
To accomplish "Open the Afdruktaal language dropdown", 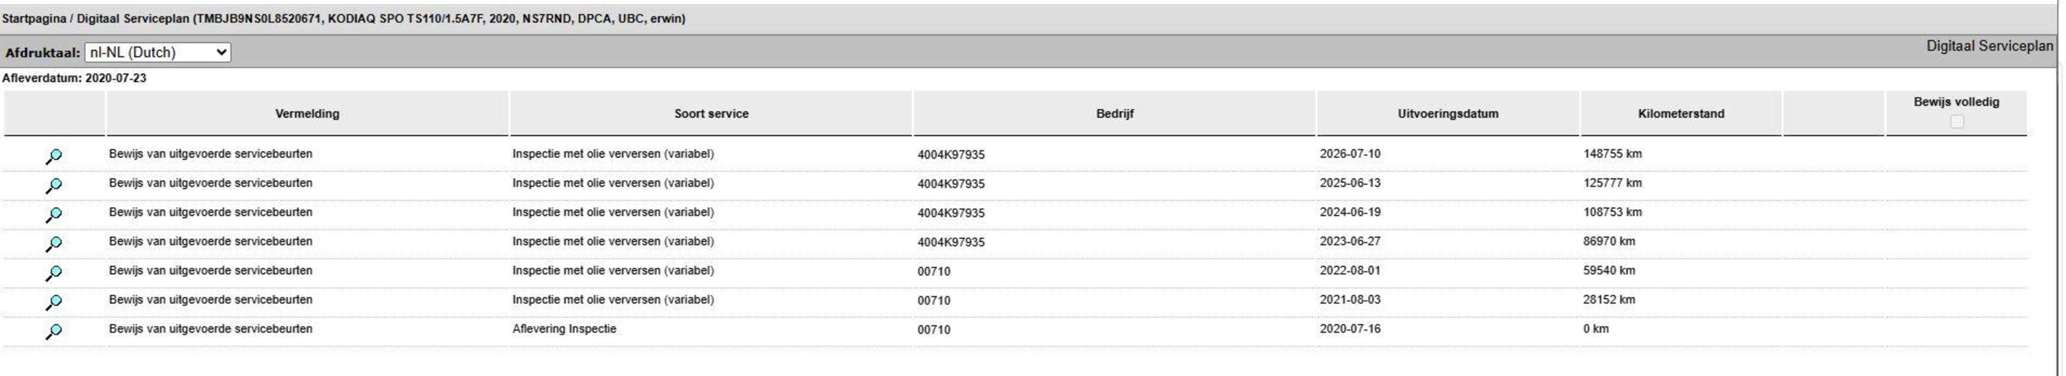I will pos(158,53).
